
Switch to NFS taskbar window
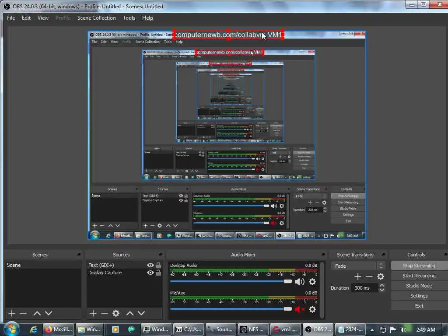(x=254, y=329)
